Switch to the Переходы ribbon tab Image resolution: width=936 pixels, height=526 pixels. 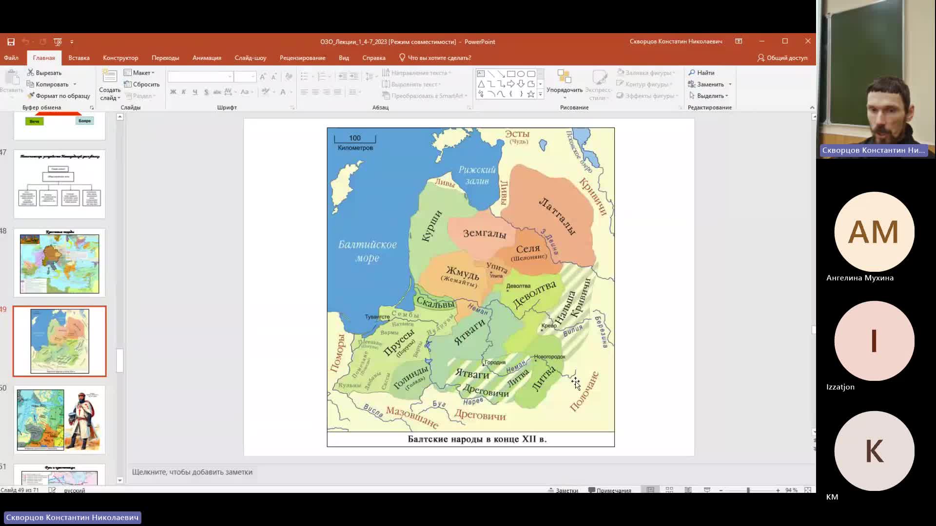[x=165, y=57]
